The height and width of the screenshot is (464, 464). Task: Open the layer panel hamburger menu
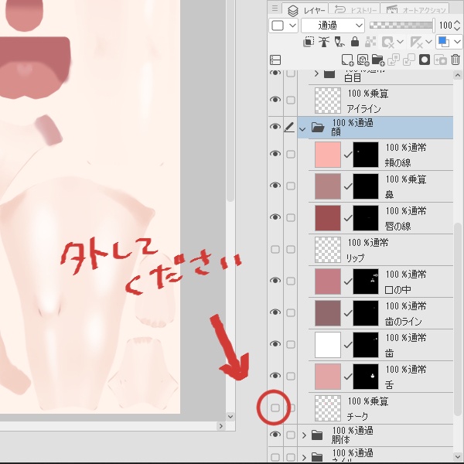(275, 9)
